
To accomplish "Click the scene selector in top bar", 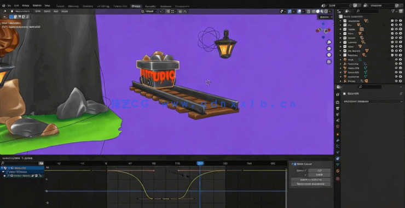I will tap(337, 5).
